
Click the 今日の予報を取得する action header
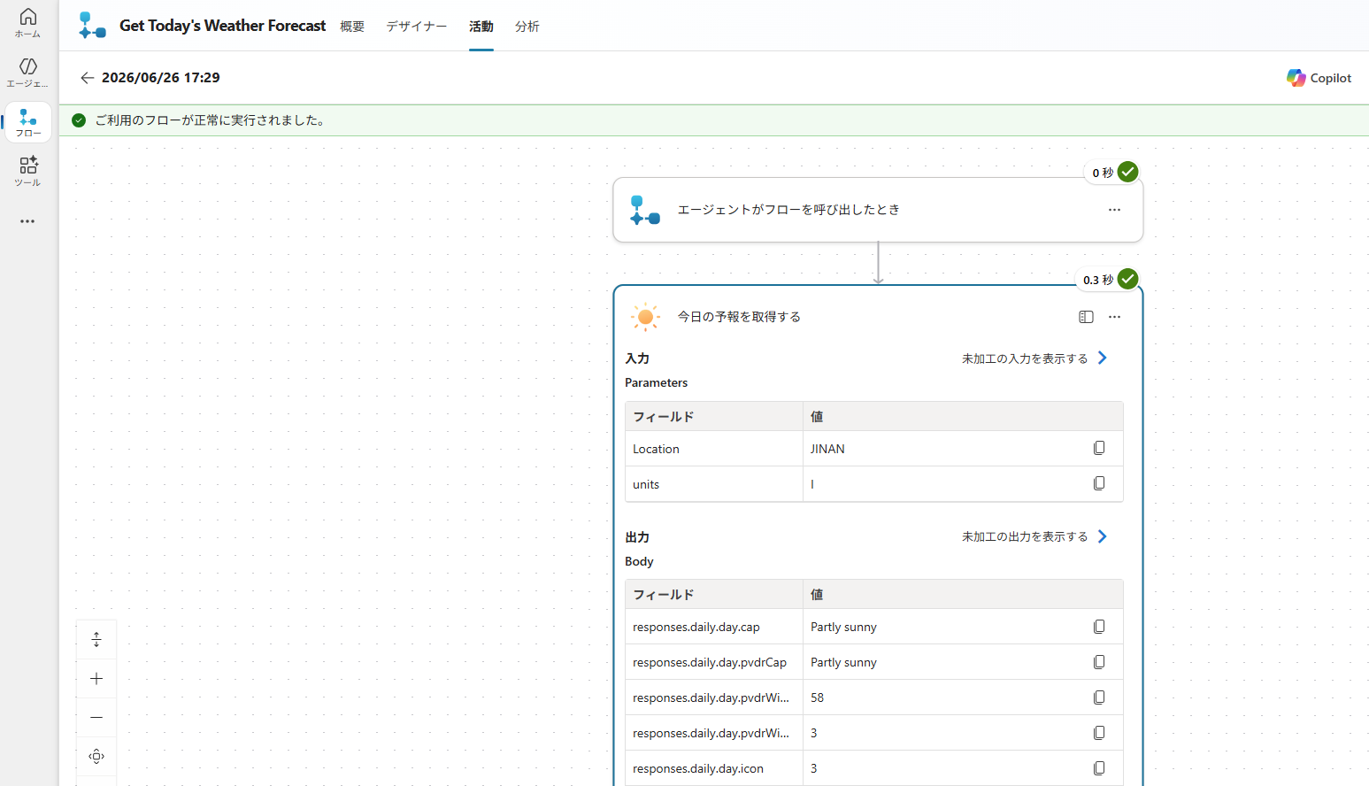(739, 317)
